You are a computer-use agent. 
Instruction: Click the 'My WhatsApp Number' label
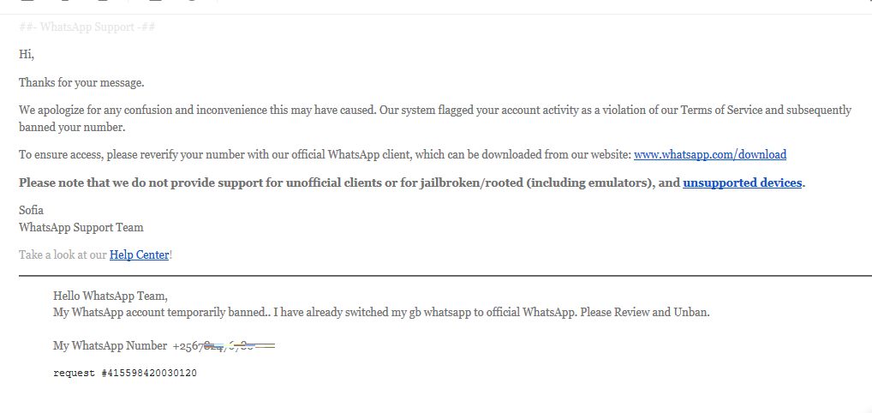point(110,345)
